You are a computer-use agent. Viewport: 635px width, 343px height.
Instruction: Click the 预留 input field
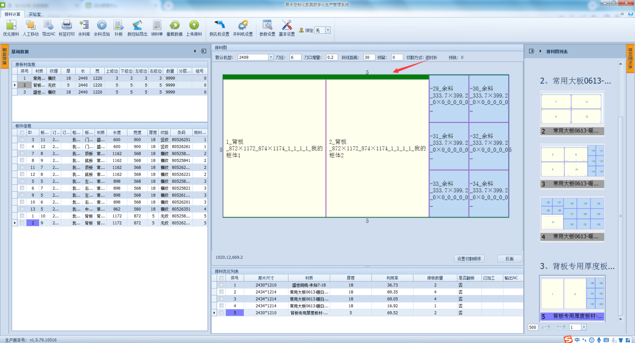point(397,57)
